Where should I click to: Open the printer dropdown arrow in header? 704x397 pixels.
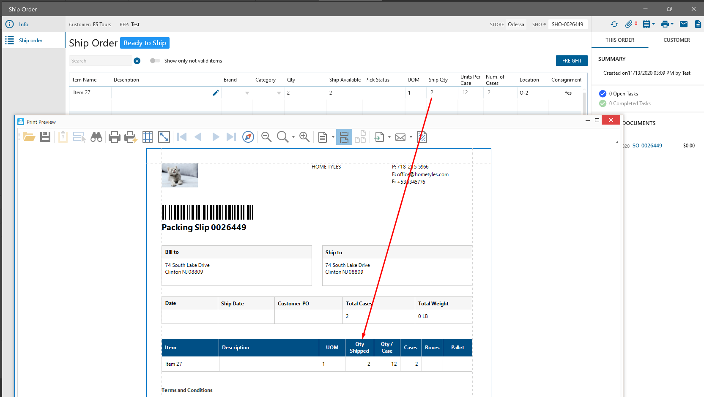(x=672, y=24)
